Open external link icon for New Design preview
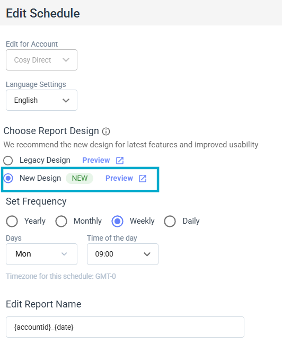 [x=143, y=179]
